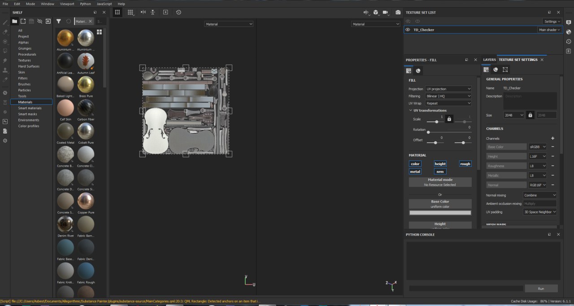
Task: Open the left viewport Material mode dropdown
Action: pos(229,24)
